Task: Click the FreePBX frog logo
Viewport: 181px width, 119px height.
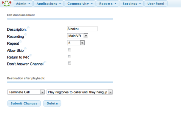Action: (7, 3)
